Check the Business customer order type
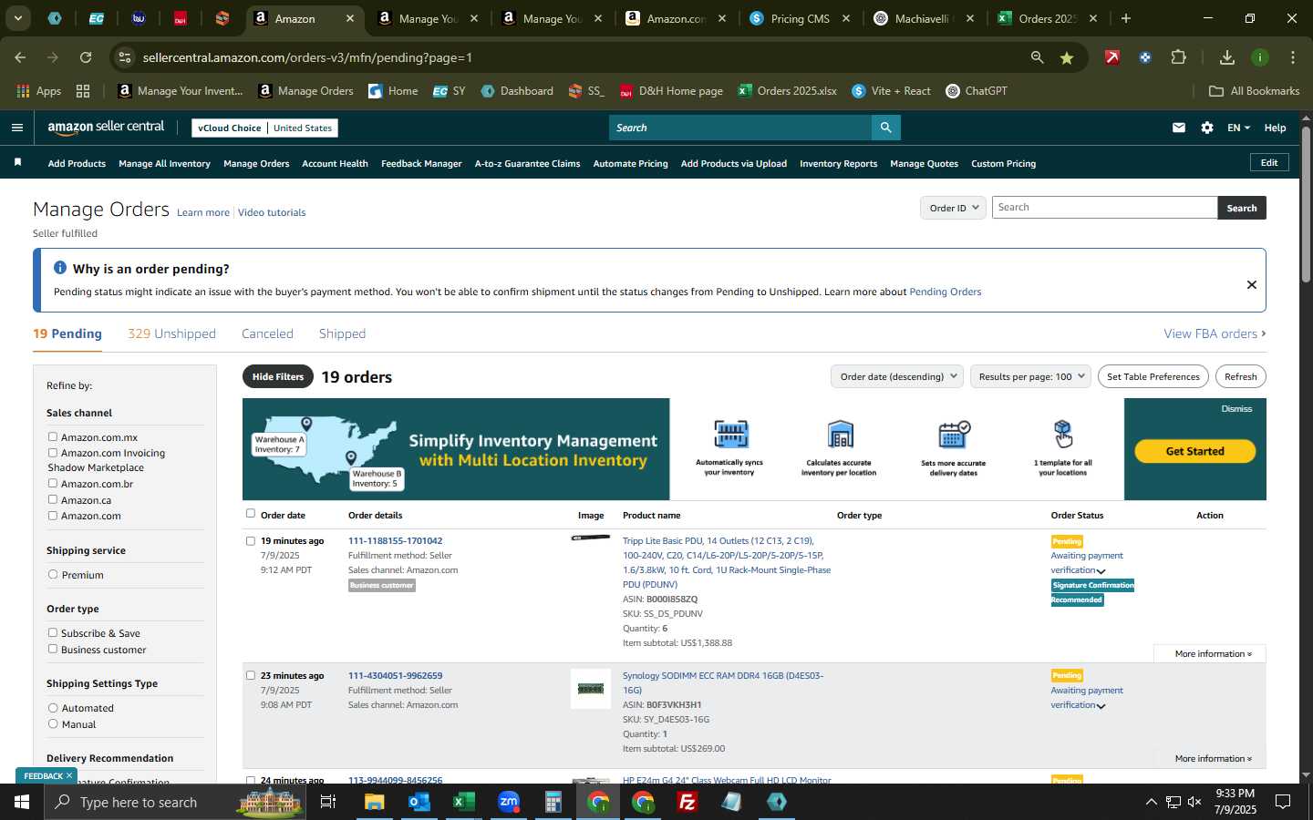The width and height of the screenshot is (1313, 820). 52,649
